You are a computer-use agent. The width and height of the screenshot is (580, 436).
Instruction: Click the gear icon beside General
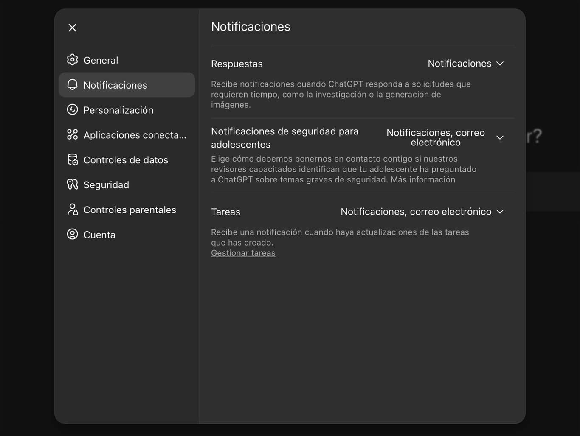(x=73, y=60)
